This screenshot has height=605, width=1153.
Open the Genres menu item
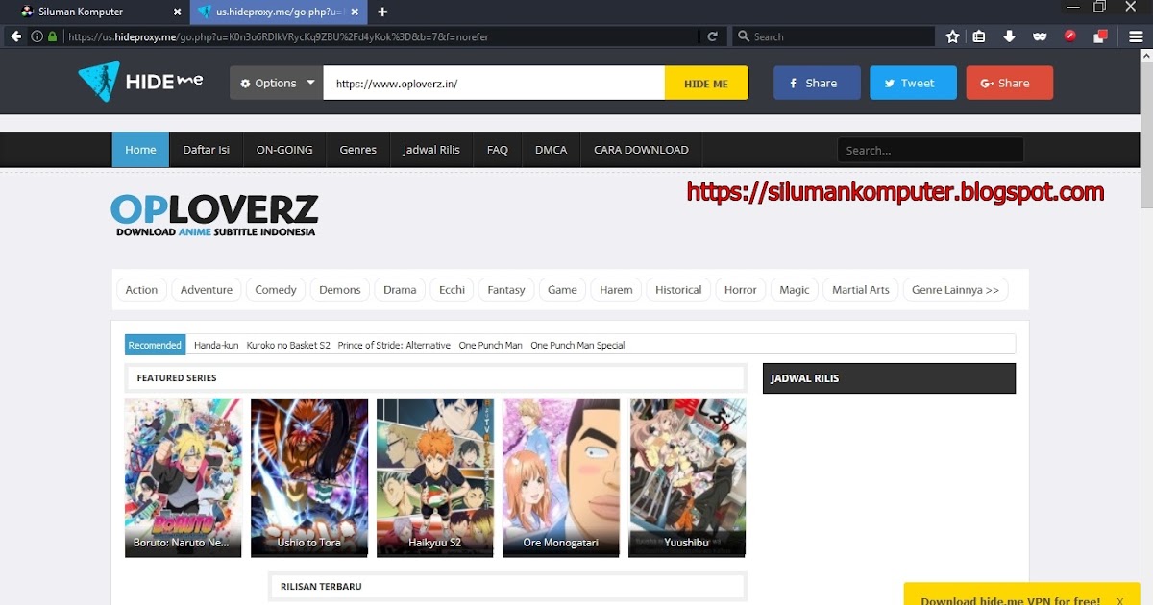point(357,150)
